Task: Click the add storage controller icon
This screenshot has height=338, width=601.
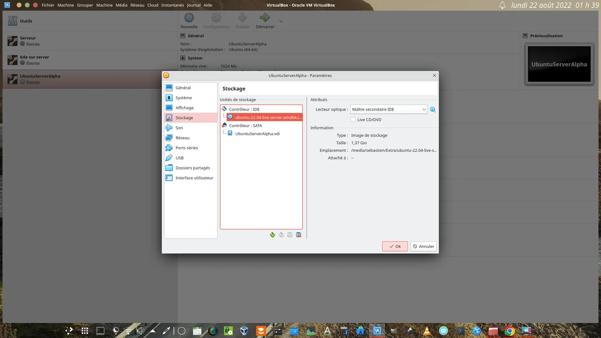Action: tap(272, 235)
